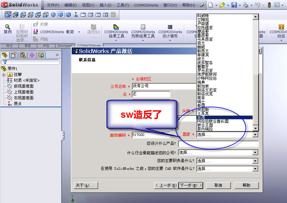Viewport: 287px width, 203px height.
Task: Set Single View viewport layout
Action: click(83, 15)
